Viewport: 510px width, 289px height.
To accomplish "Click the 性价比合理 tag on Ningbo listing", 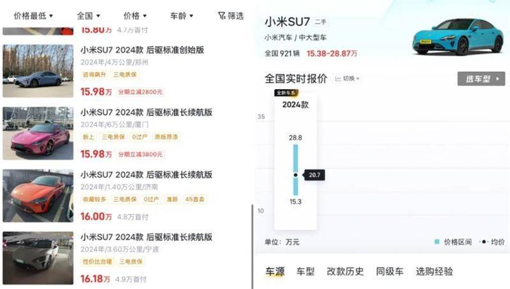I will [96, 262].
